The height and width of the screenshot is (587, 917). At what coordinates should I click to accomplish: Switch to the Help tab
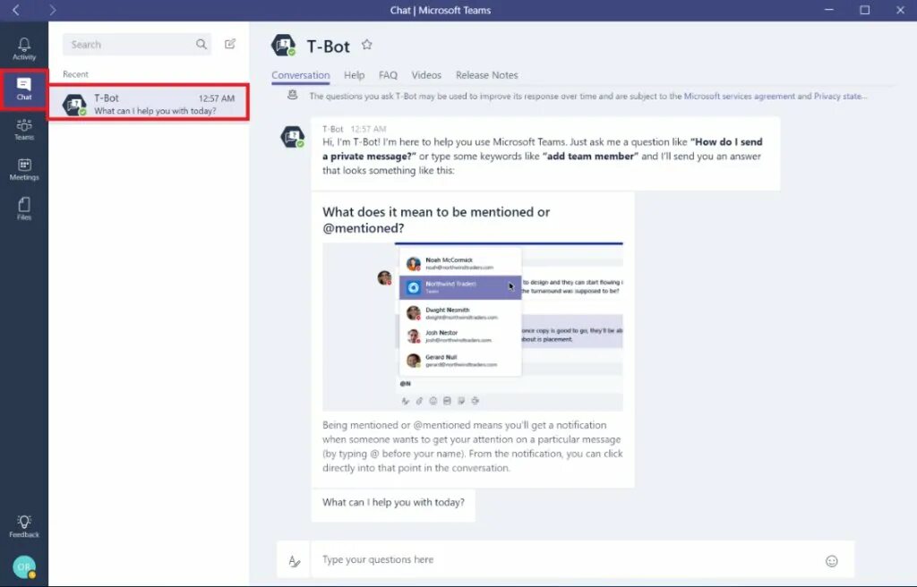tap(354, 75)
